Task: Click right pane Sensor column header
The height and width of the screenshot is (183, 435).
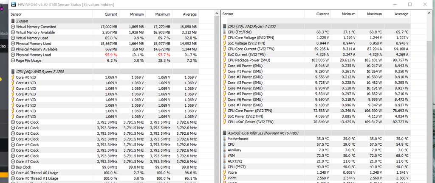Action: 263,14
